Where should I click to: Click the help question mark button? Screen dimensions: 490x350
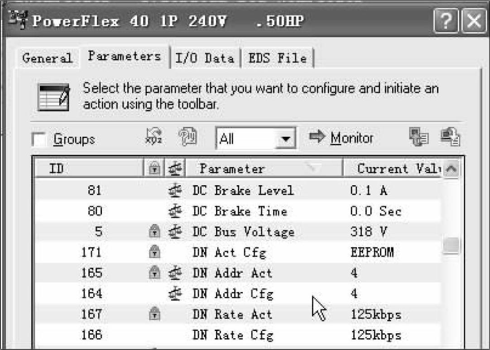click(446, 21)
